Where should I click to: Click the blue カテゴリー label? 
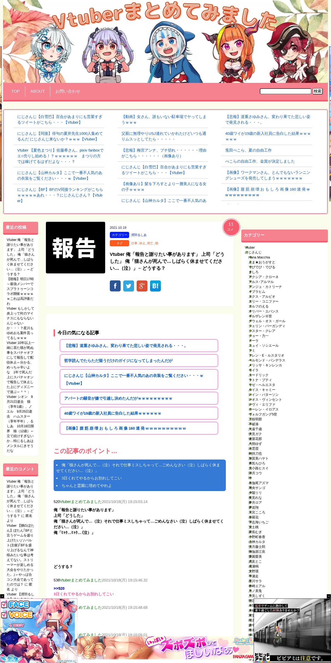[119, 235]
